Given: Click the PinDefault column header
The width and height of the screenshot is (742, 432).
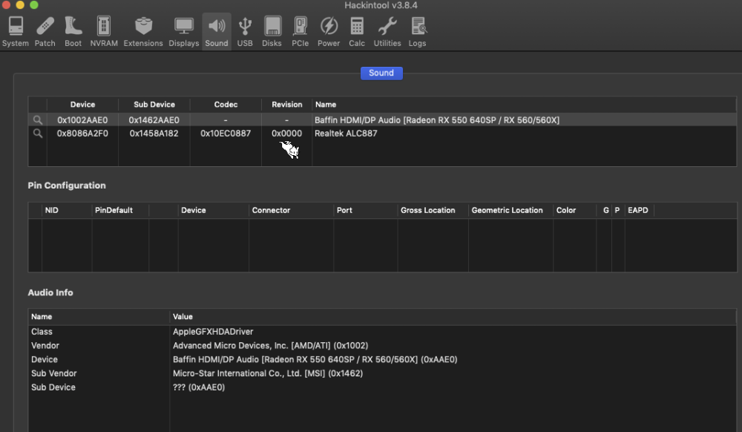Looking at the screenshot, I should click(x=114, y=210).
